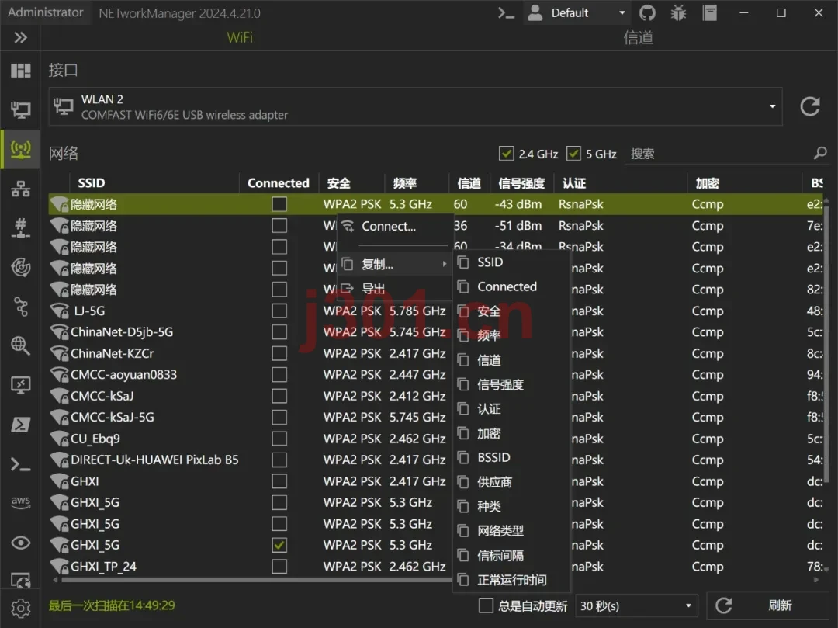Toggle Connected checkbox for CMCC-aoyuan0833
838x628 pixels.
279,375
